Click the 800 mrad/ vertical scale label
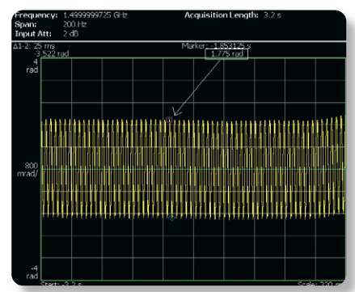The image size is (355, 292). point(27,169)
